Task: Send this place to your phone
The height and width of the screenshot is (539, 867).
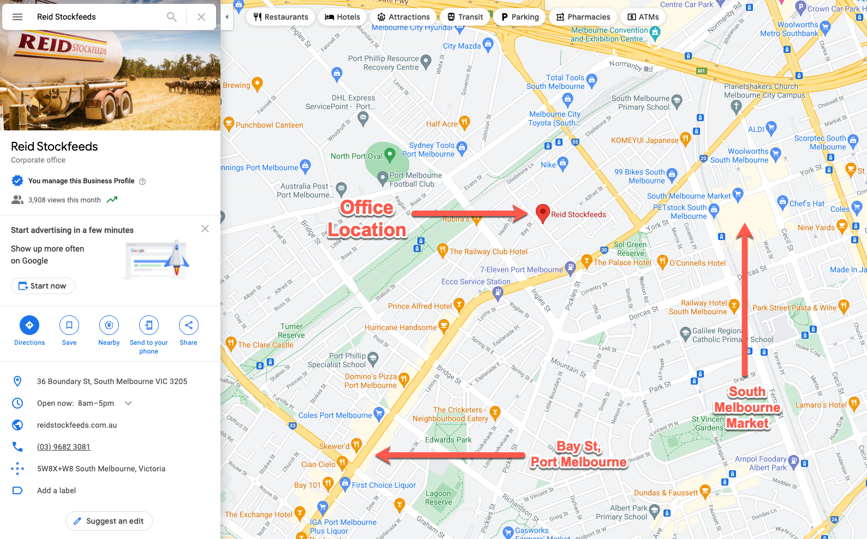Action: (149, 335)
